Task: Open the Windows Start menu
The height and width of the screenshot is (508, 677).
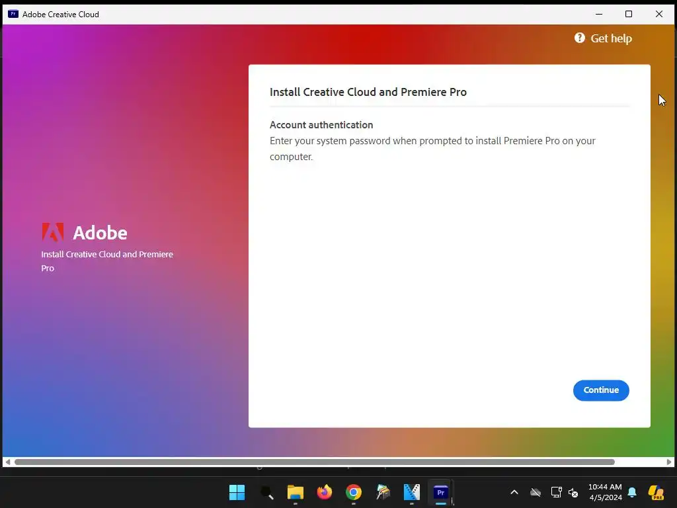Action: (x=237, y=492)
